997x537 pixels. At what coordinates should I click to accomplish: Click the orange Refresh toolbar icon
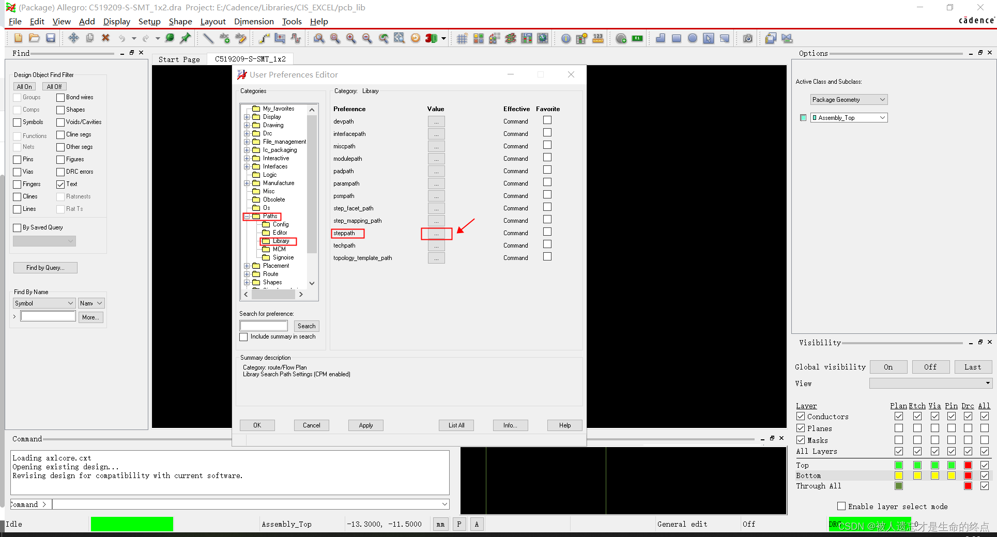pyautogui.click(x=415, y=38)
